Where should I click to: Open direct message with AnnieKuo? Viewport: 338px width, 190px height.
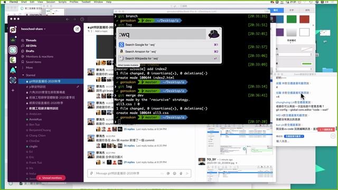coord(35,119)
